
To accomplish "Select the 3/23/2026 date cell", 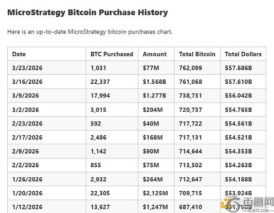I will point(27,68).
